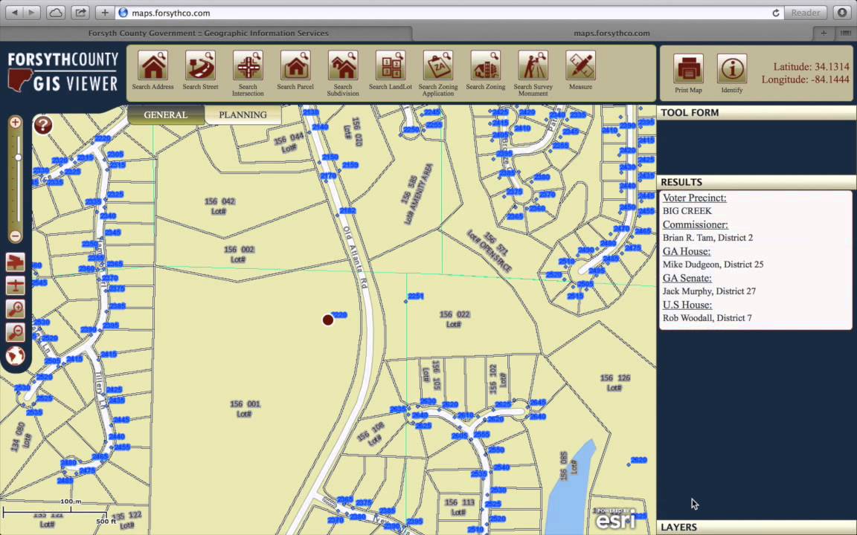This screenshot has height=535, width=857.
Task: Click the Commissioner heading
Action: (696, 224)
